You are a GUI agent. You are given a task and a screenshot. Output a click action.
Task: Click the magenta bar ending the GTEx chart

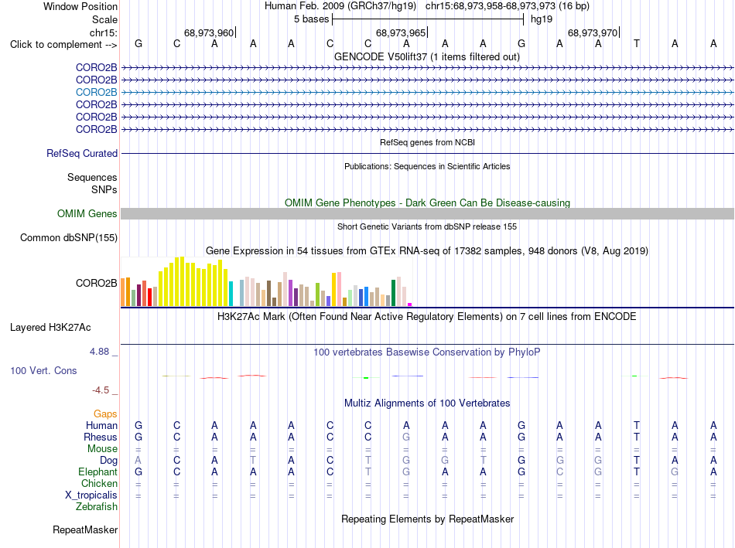pos(410,305)
